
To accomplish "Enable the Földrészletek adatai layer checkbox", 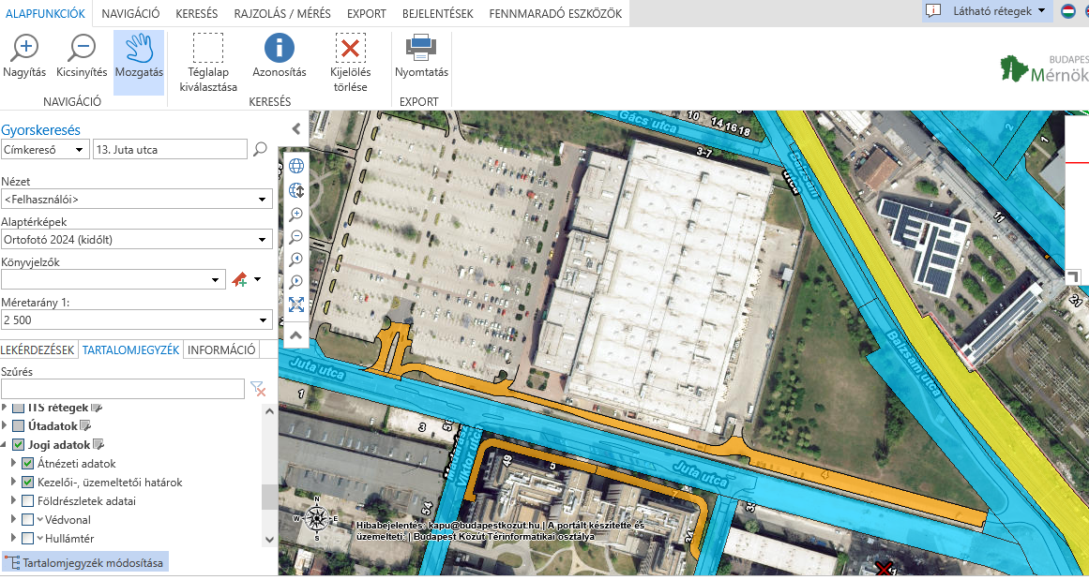I will click(28, 501).
